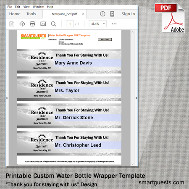Open the Window menu
This screenshot has height=189, width=189.
click(38, 7)
